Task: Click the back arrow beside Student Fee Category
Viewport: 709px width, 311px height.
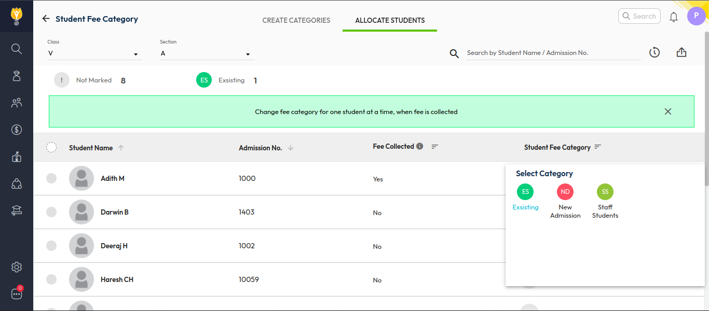Action: click(46, 19)
